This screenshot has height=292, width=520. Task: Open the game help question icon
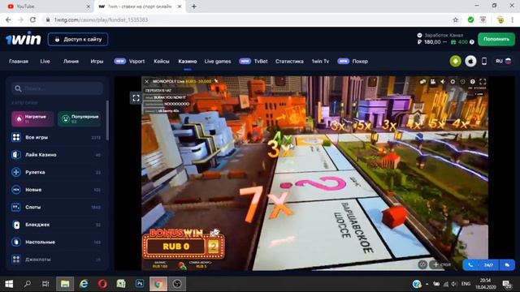coord(473,81)
